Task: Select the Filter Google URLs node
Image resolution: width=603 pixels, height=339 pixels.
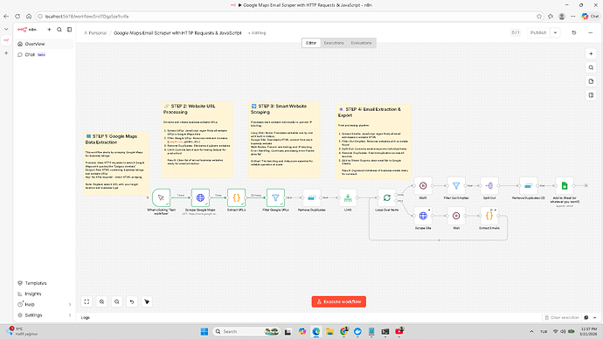Action: [275, 197]
